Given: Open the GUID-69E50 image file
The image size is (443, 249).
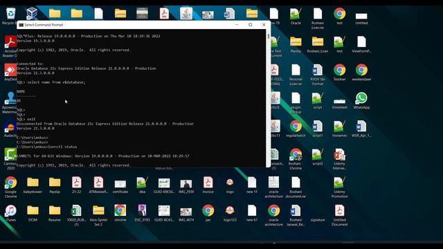Looking at the screenshot, I should (x=164, y=185).
